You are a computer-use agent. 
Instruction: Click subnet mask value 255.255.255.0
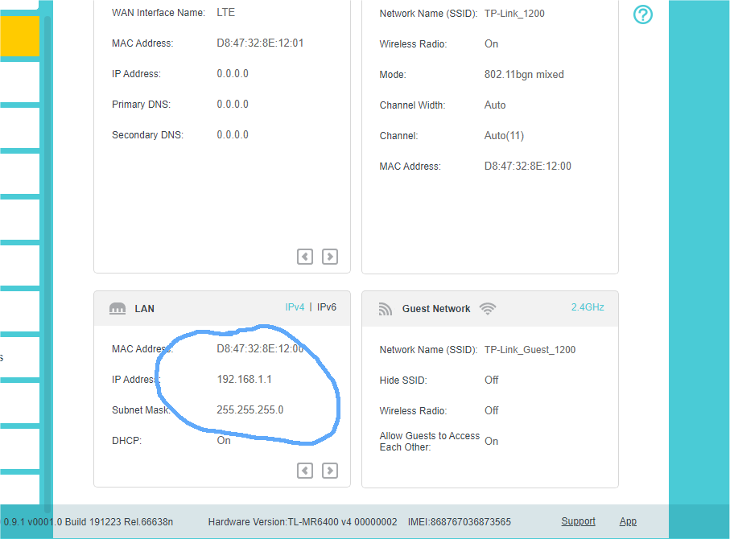tap(250, 410)
